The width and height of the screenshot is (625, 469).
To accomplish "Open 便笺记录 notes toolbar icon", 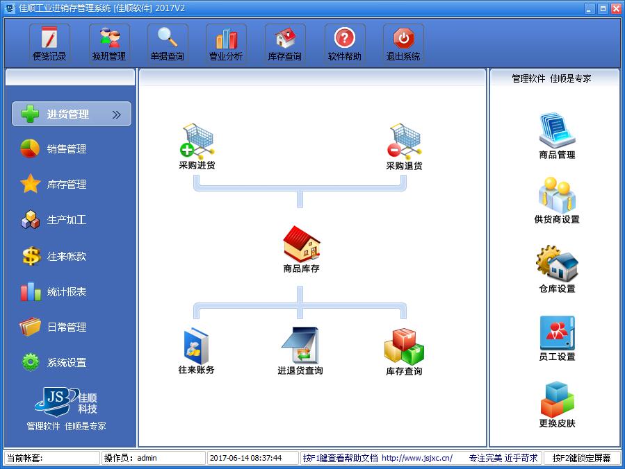I will 49,43.
